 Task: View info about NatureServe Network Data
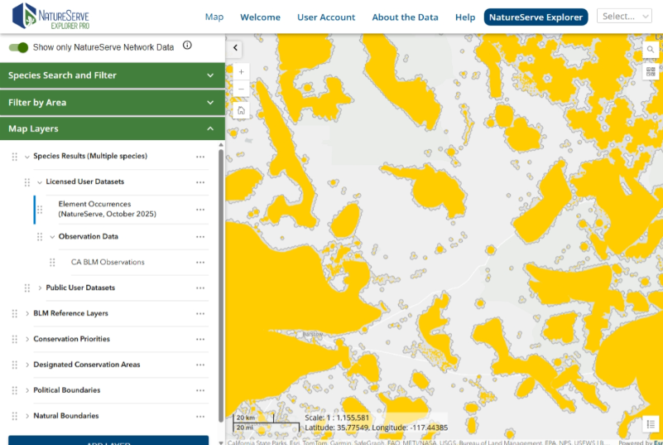pyautogui.click(x=187, y=46)
